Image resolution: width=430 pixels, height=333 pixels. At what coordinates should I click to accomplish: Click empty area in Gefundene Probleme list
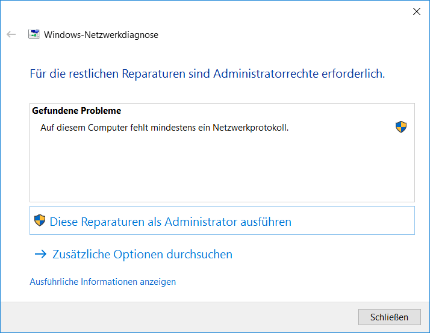click(222, 170)
